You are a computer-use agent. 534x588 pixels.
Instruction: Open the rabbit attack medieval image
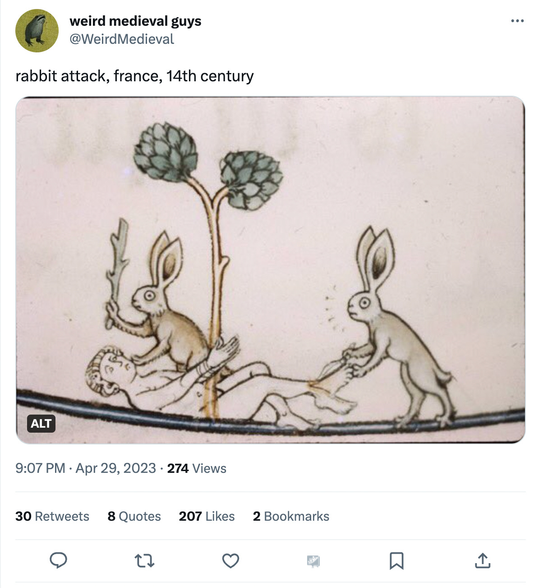pyautogui.click(x=271, y=270)
